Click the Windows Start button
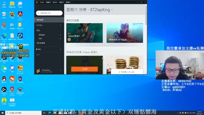This screenshot has width=204, height=115. [3, 113]
